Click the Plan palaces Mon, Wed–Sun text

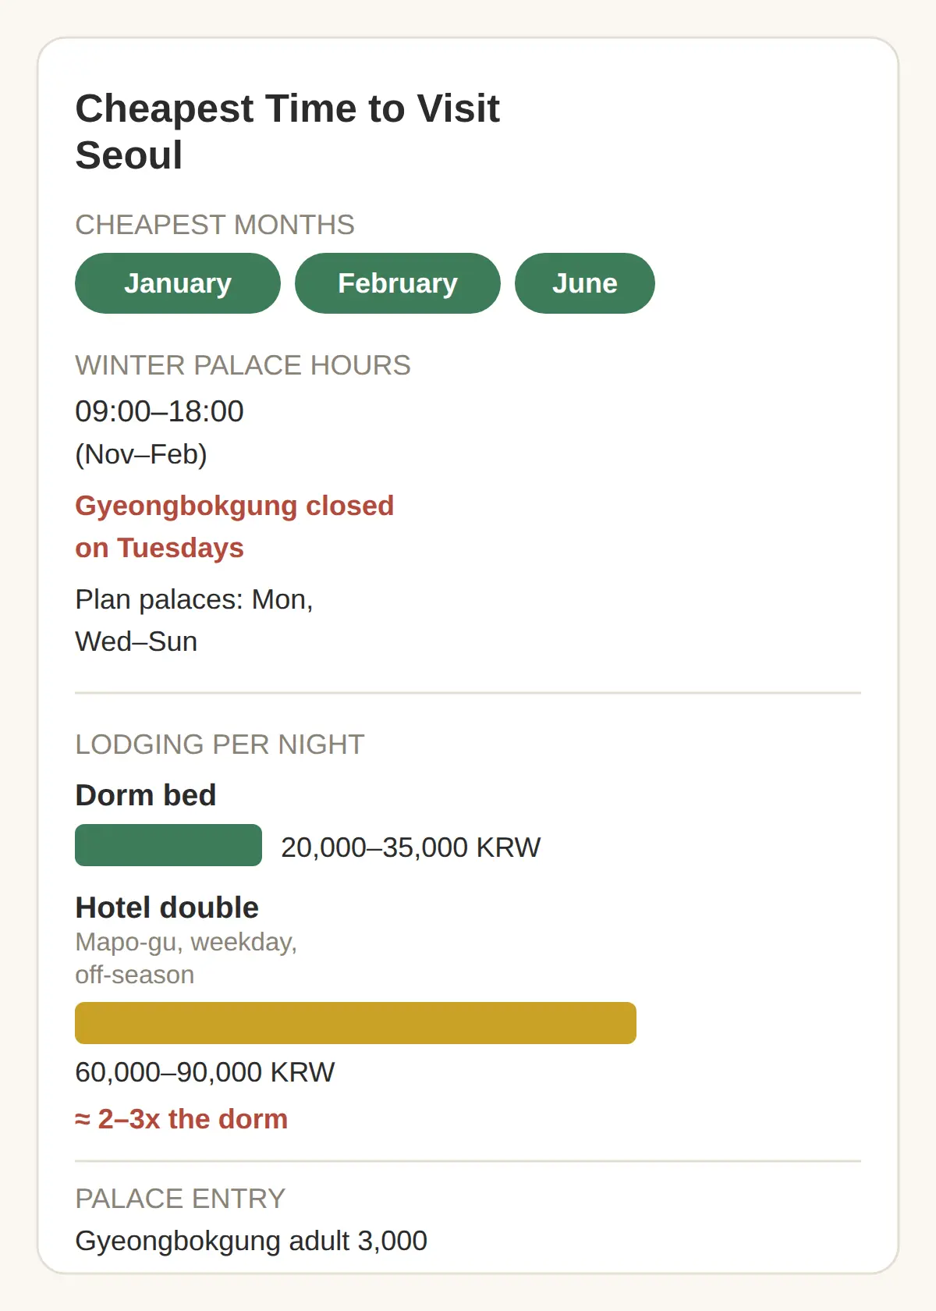[194, 620]
